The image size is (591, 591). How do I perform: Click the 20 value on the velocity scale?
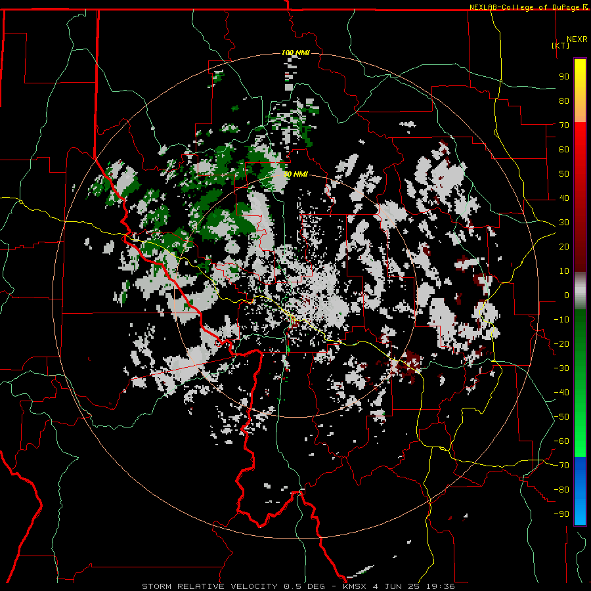(x=564, y=247)
